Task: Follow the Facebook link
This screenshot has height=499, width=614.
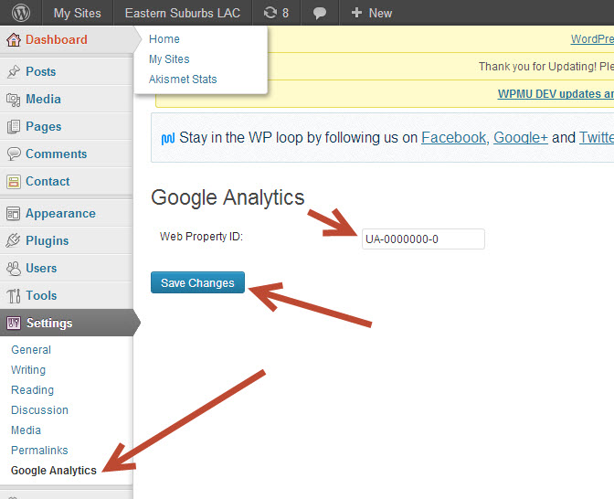Action: [x=453, y=138]
